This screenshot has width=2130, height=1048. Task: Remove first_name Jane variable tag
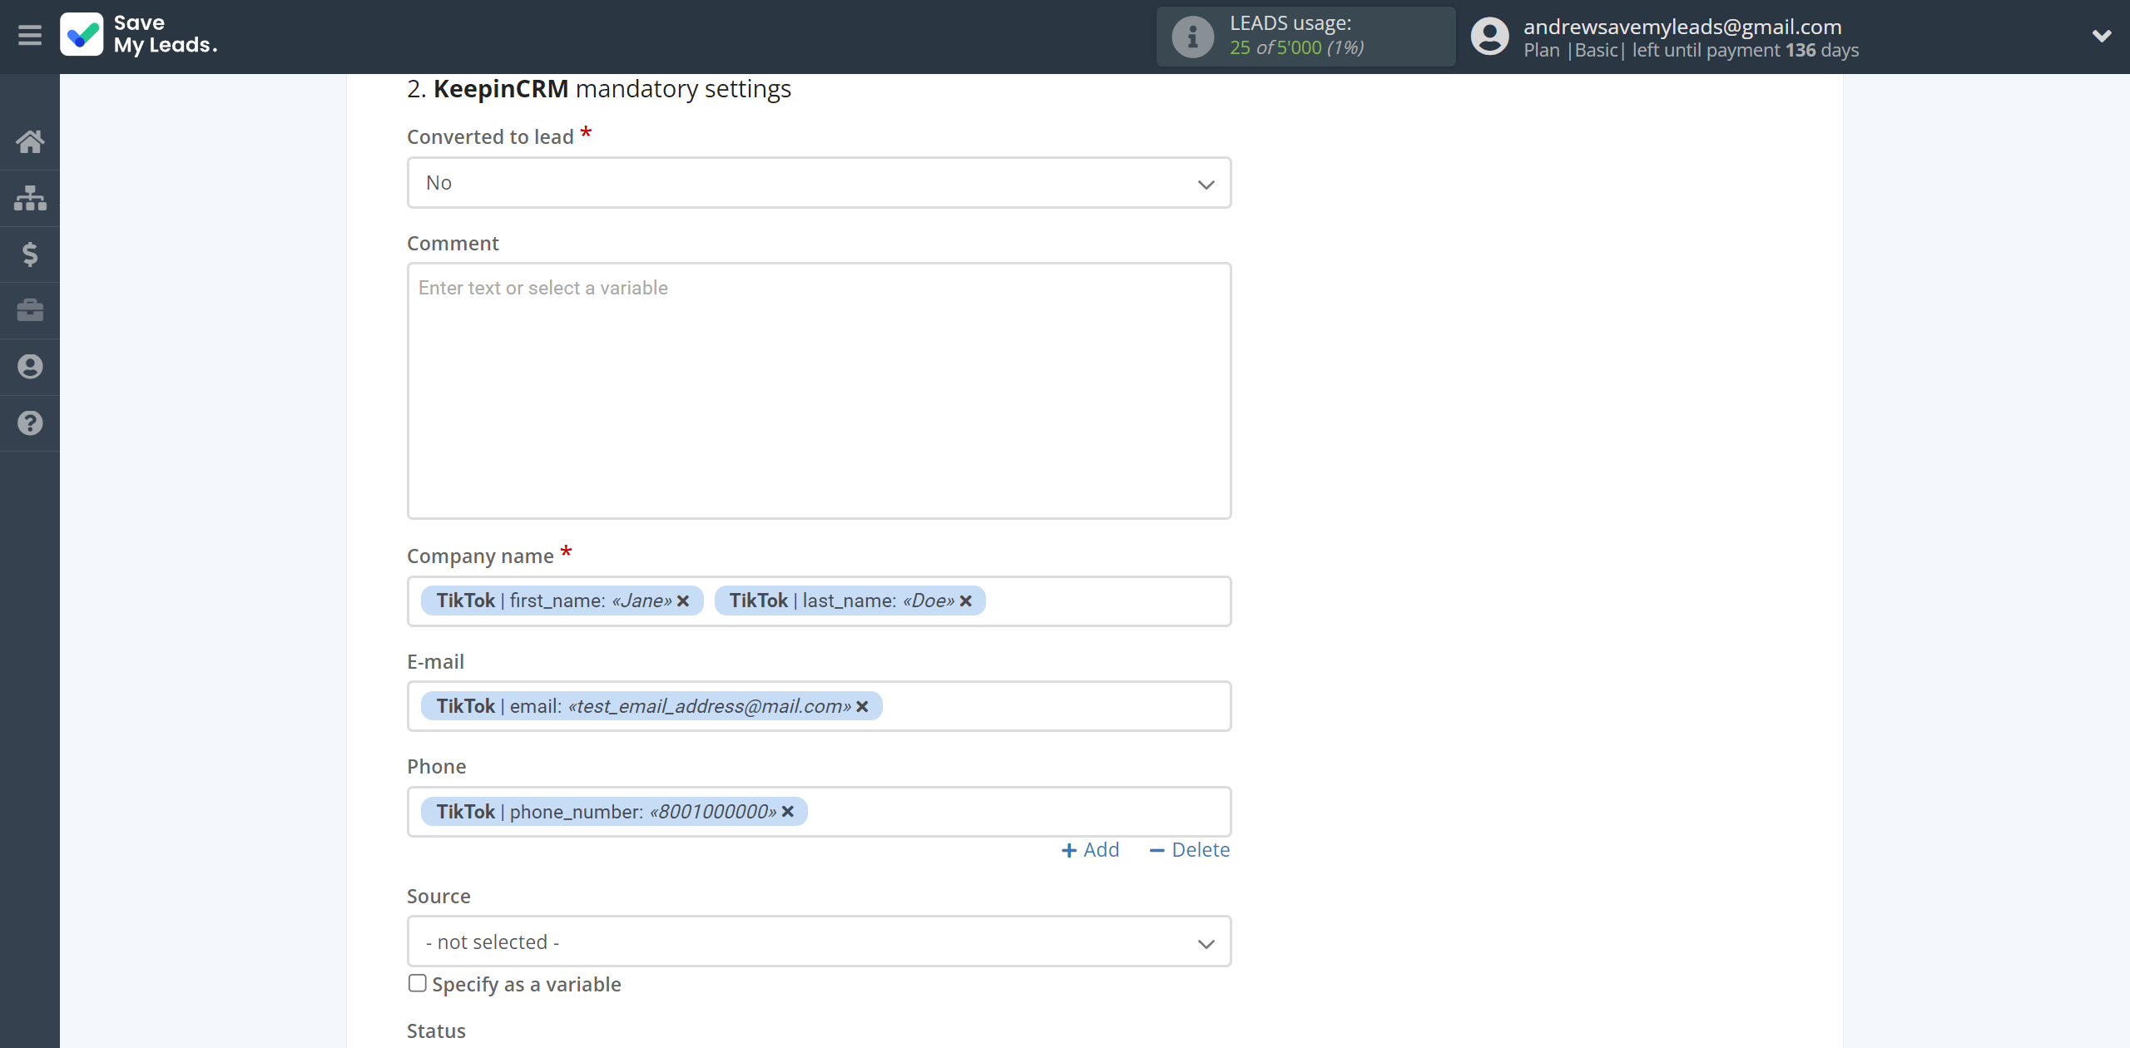coord(683,601)
